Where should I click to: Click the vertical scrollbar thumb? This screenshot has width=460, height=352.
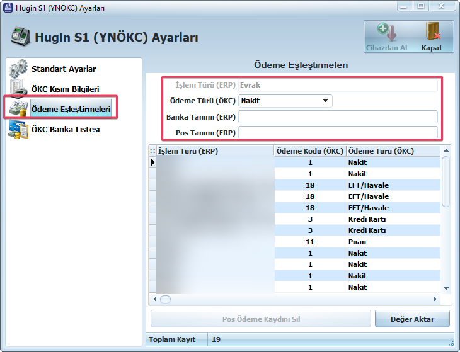click(x=446, y=182)
